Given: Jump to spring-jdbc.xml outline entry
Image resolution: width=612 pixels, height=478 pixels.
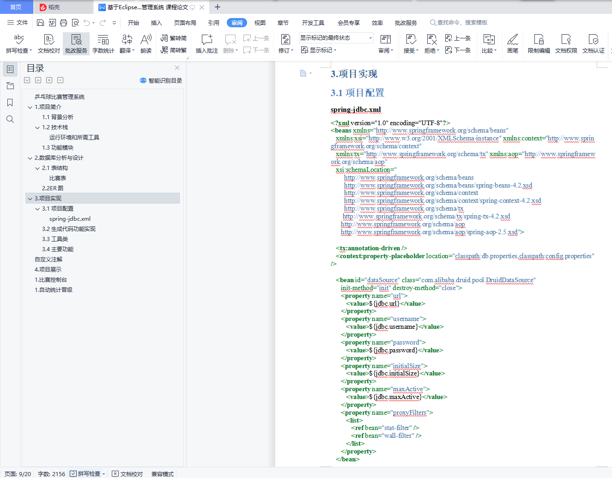Looking at the screenshot, I should (x=70, y=219).
